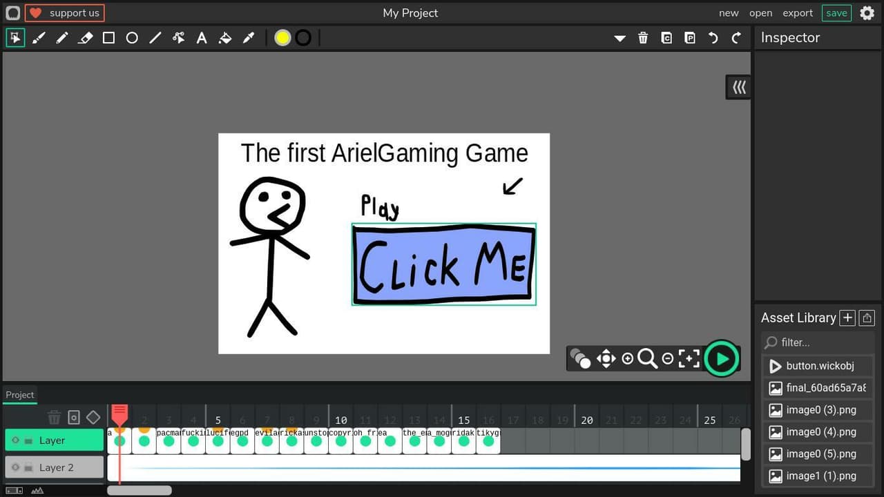The image size is (884, 497).
Task: Click the Undo arrow icon
Action: [713, 38]
